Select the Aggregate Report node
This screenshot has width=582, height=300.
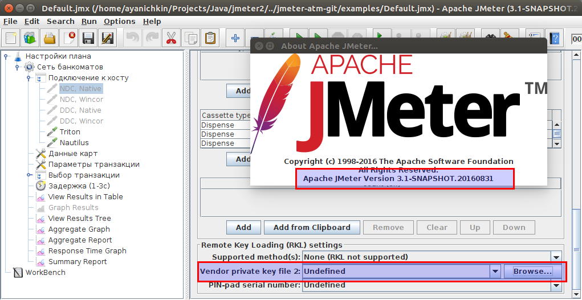(x=80, y=240)
